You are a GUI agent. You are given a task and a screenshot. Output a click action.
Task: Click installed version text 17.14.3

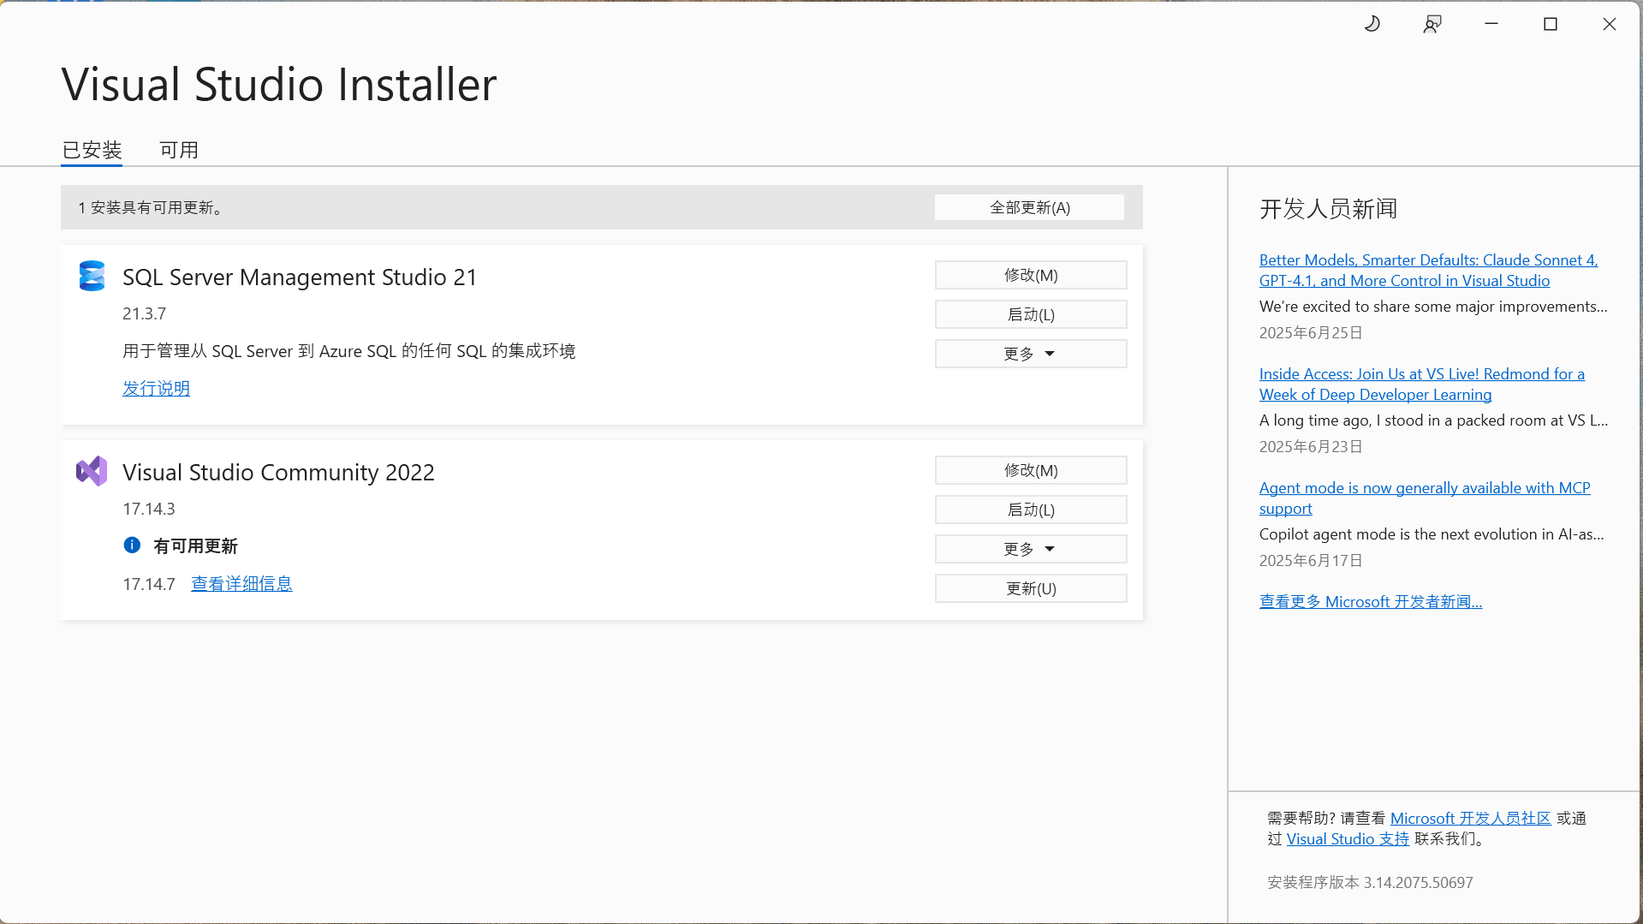tap(148, 509)
